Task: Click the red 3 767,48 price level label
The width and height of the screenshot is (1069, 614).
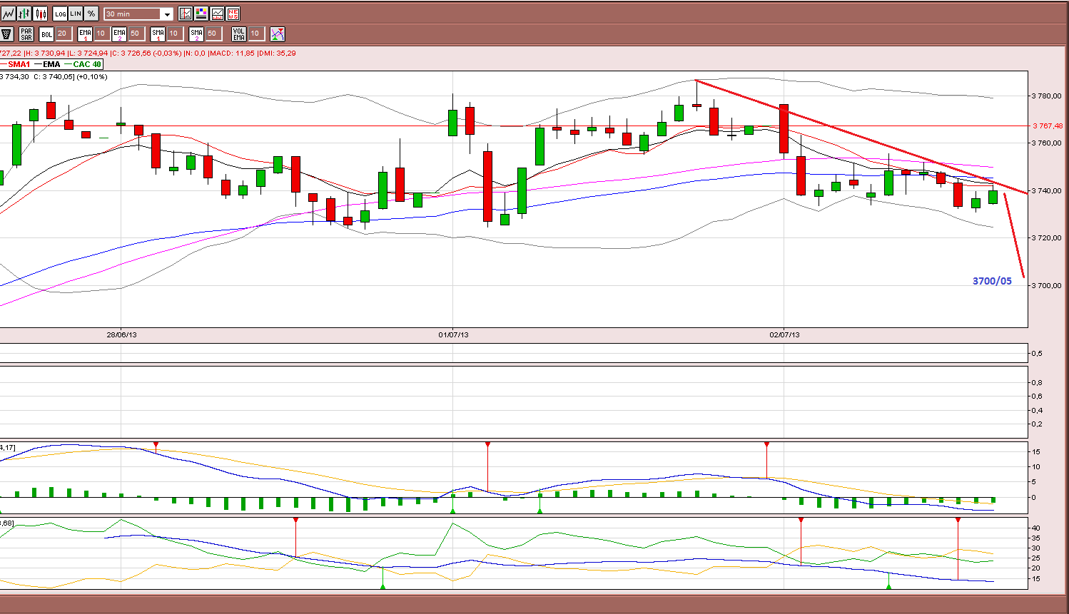Action: 1048,126
